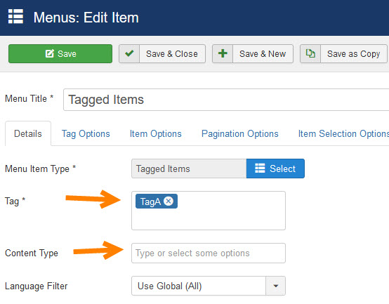Click the edit pencil icon in Save

pyautogui.click(x=50, y=53)
